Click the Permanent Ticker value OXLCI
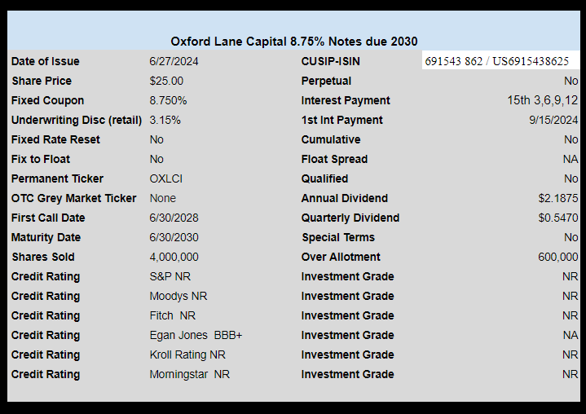Screen dimensions: 586x414 (166, 178)
